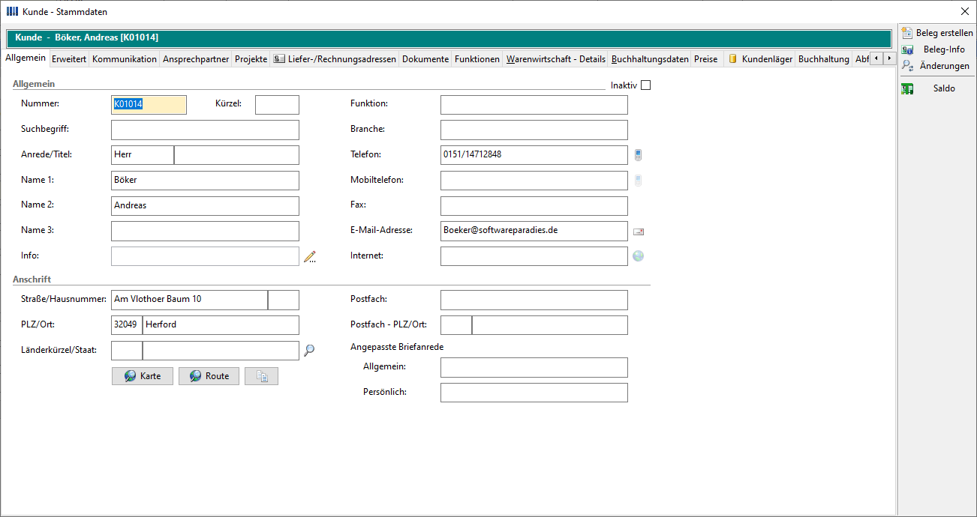Click the mobile phone icon beside Mobiltelefon
Viewport: 977px width, 517px height.
[x=638, y=181]
